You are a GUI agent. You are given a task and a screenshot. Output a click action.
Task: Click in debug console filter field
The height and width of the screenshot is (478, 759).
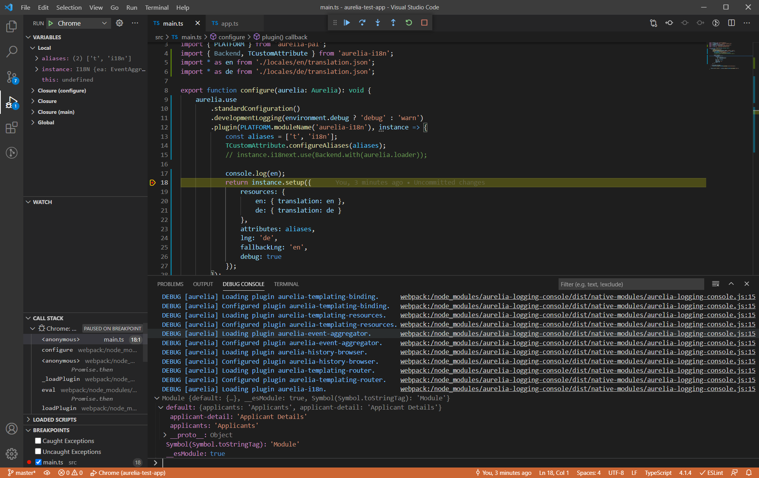[x=631, y=284]
